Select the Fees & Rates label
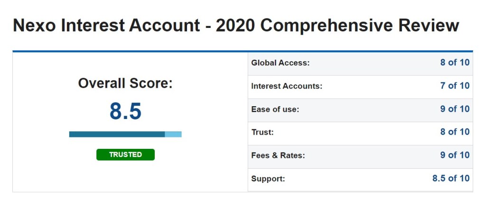The height and width of the screenshot is (200, 486). click(278, 155)
